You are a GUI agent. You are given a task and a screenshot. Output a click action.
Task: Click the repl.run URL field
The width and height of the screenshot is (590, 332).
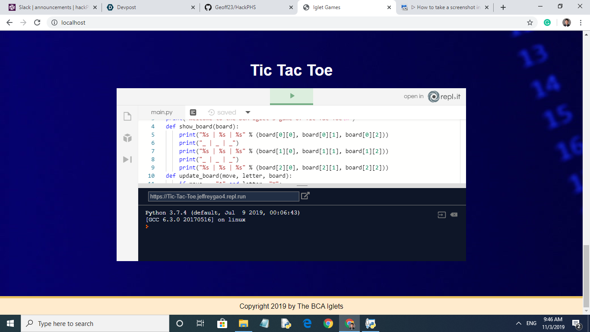(223, 196)
